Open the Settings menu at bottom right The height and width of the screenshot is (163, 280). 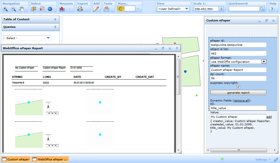[x=262, y=159]
